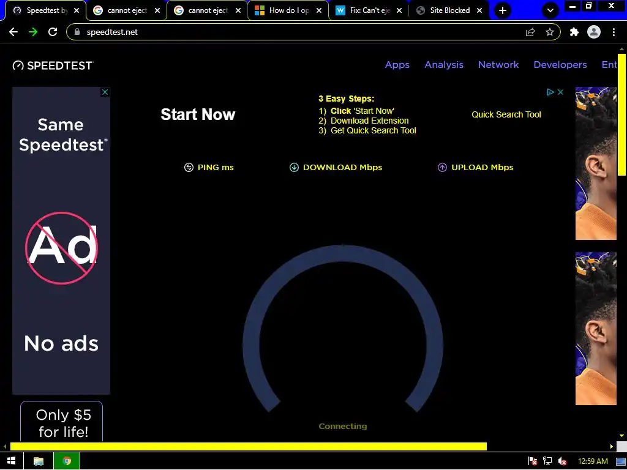The height and width of the screenshot is (470, 627).
Task: Click the Chrome taskbar icon
Action: click(67, 461)
